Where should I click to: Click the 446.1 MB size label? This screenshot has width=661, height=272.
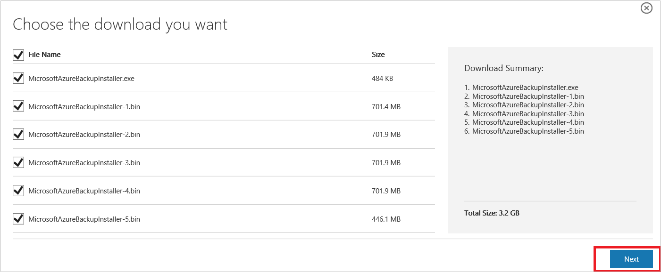click(x=385, y=218)
